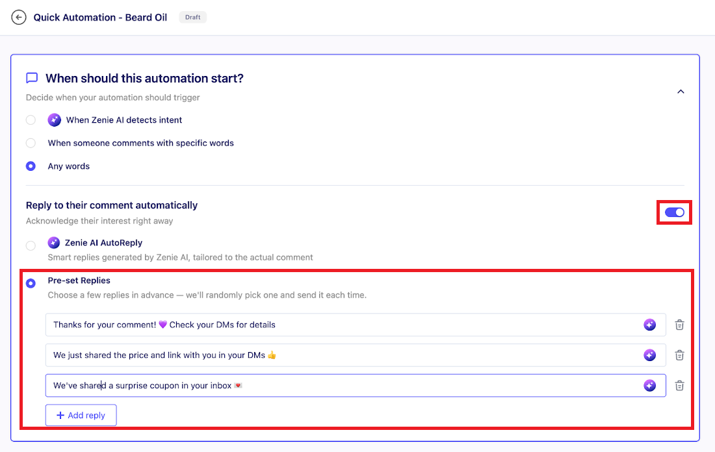Image resolution: width=715 pixels, height=452 pixels.
Task: Click AI sparkle icon in first reply
Action: pyautogui.click(x=649, y=325)
